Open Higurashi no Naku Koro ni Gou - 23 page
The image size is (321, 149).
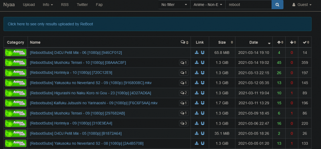point(91,93)
